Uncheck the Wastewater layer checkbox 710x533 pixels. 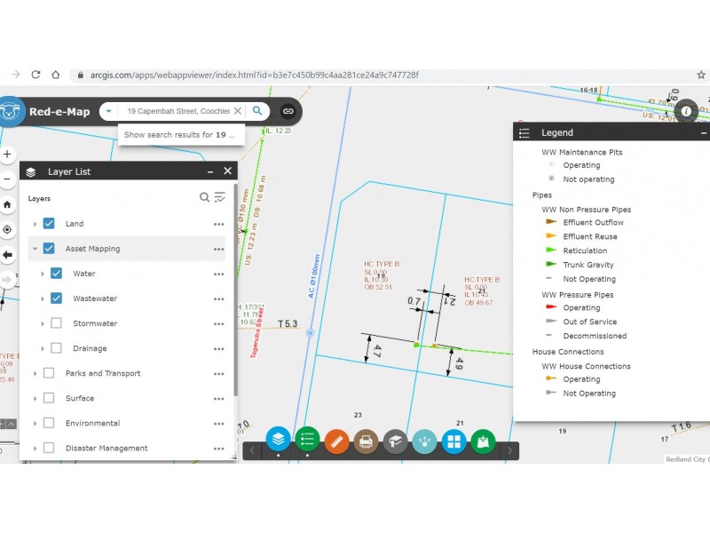(x=56, y=298)
